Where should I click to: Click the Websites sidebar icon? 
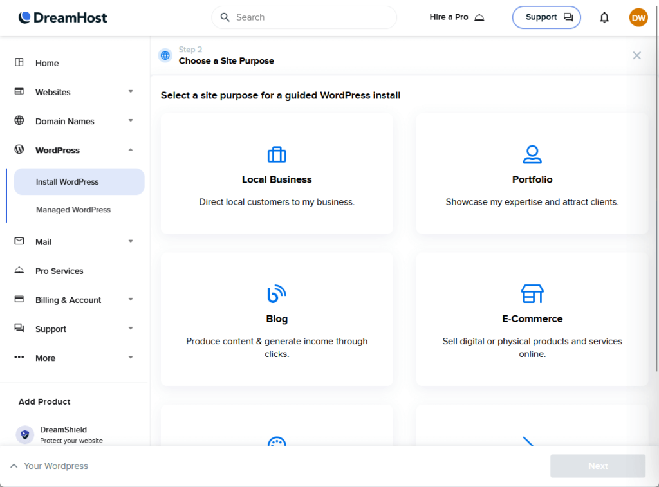[19, 91]
